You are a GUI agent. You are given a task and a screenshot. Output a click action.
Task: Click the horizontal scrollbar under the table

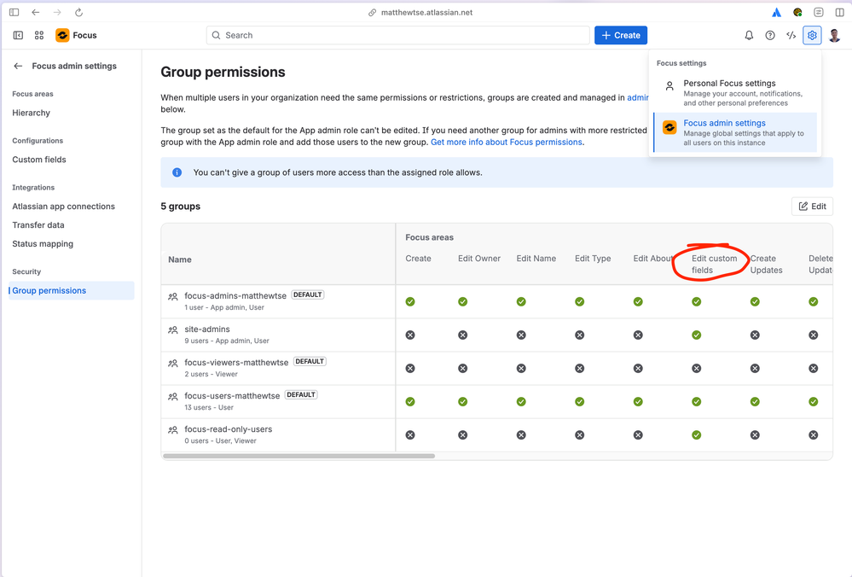pyautogui.click(x=298, y=456)
